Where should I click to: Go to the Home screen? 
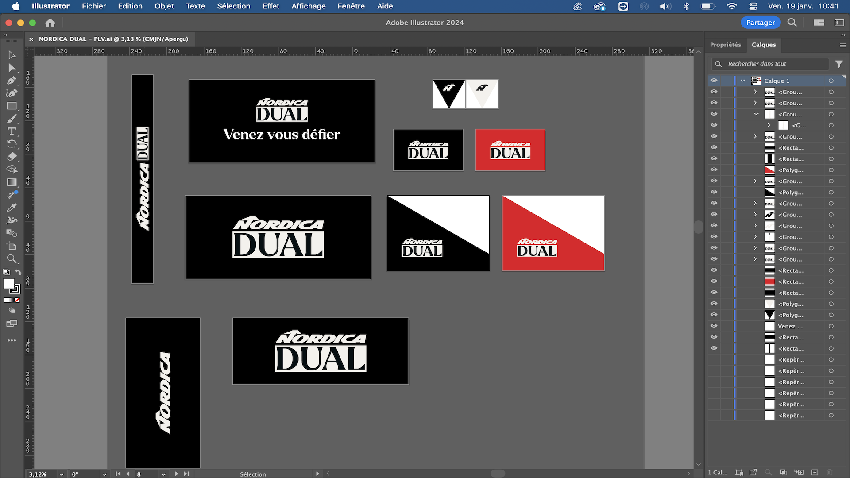[50, 23]
